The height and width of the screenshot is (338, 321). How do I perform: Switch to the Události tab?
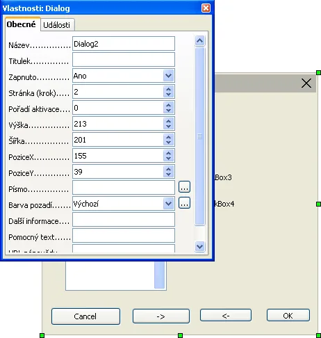point(57,25)
